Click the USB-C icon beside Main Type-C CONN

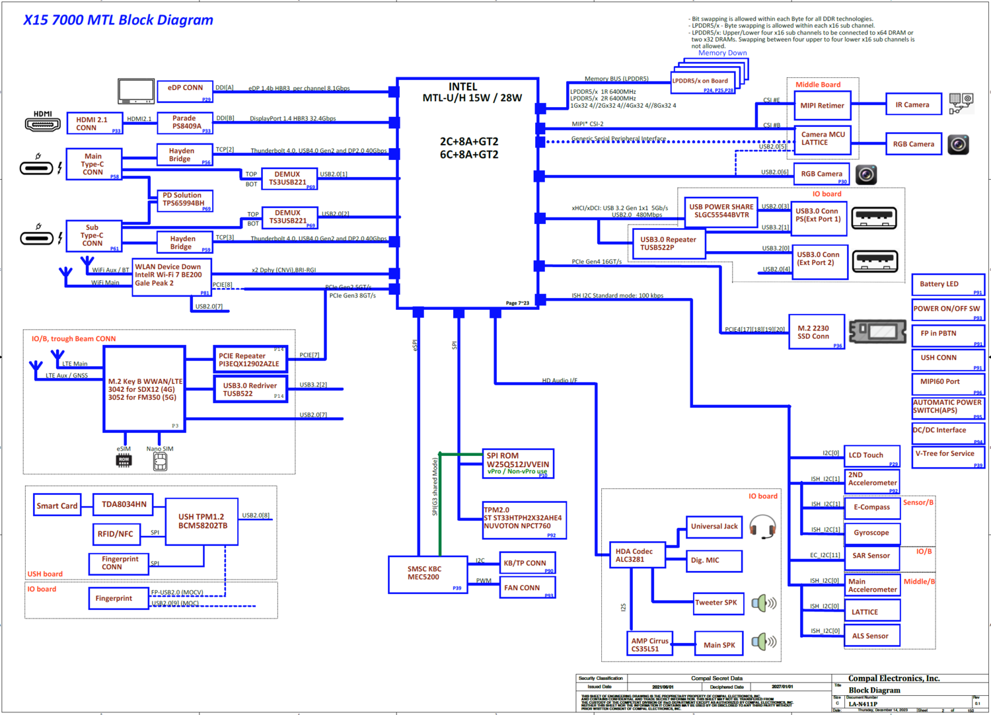point(36,168)
